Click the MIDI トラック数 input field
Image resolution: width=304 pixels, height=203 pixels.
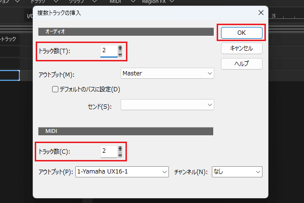coord(108,152)
